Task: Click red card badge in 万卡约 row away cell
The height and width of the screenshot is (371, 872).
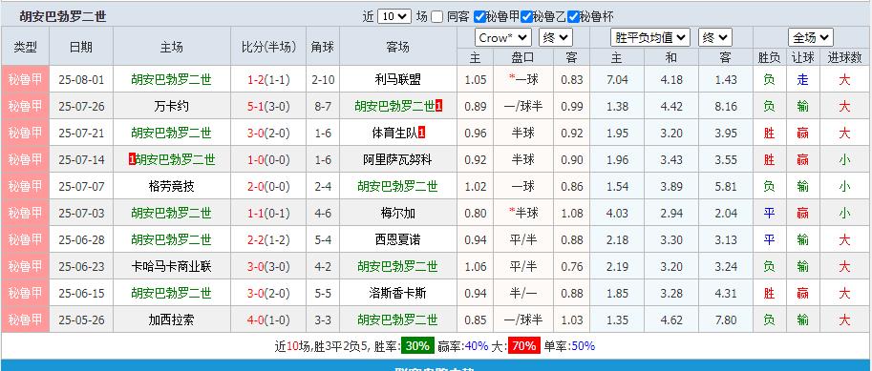Action: coord(439,106)
